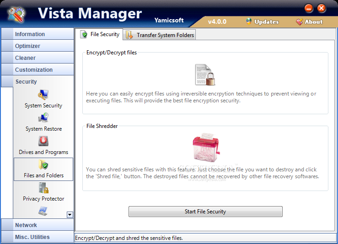Expand the Misc. Utilities section

click(38, 237)
